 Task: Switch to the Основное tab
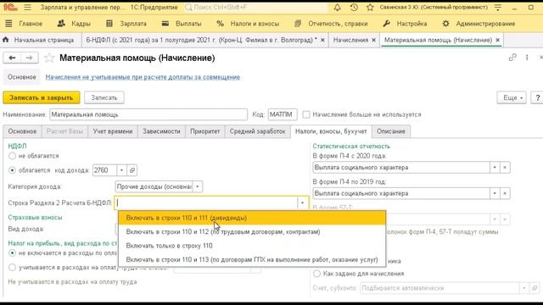(x=22, y=131)
